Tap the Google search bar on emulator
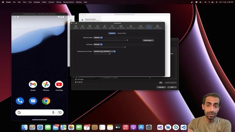 tap(39, 113)
